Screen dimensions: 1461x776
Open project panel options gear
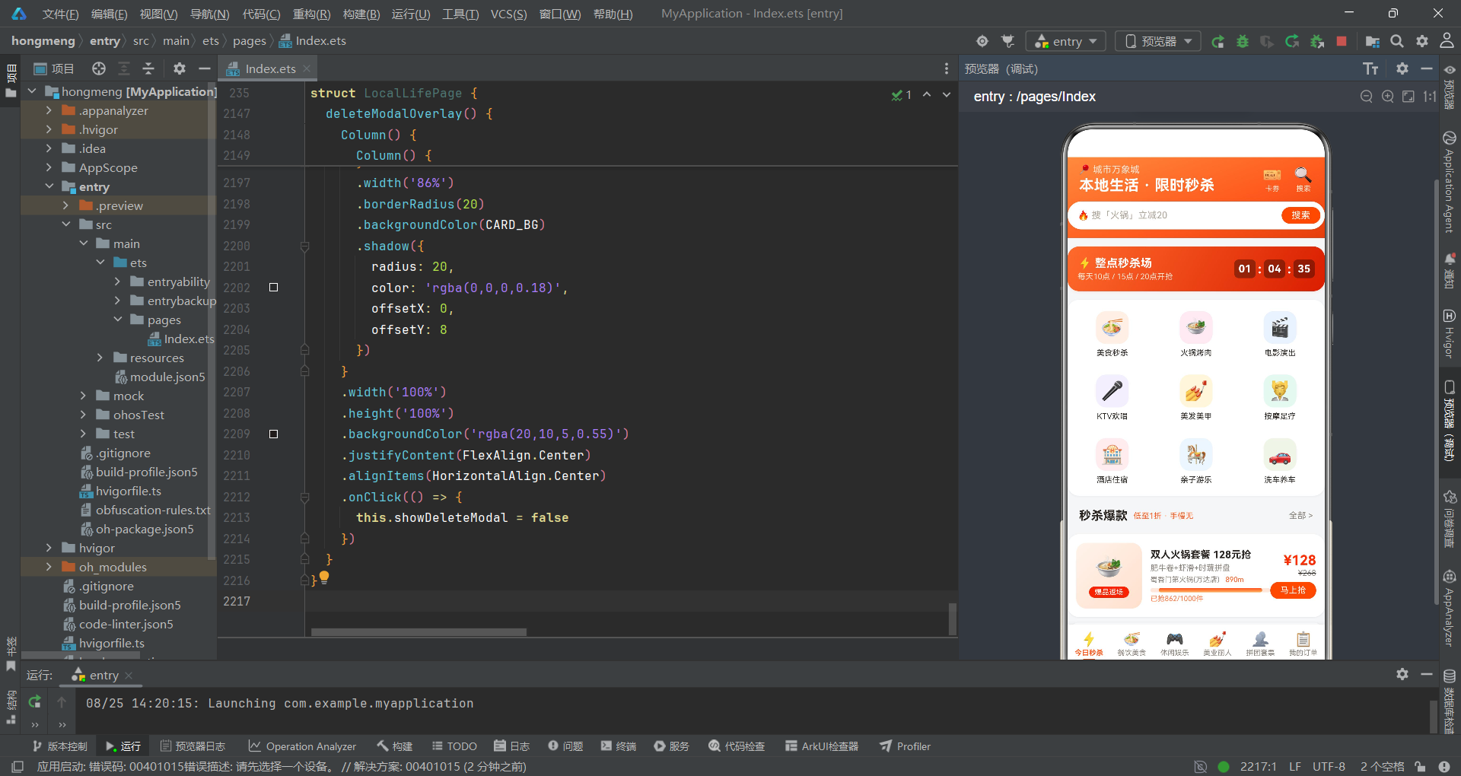tap(180, 69)
